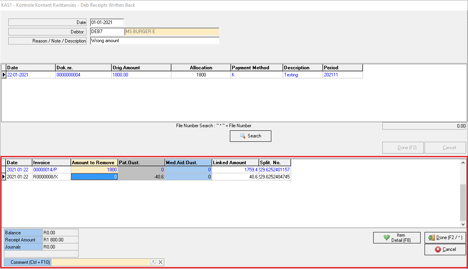
Task: Click row indicator arrow for invoice R0000008/X
Action: [4, 177]
